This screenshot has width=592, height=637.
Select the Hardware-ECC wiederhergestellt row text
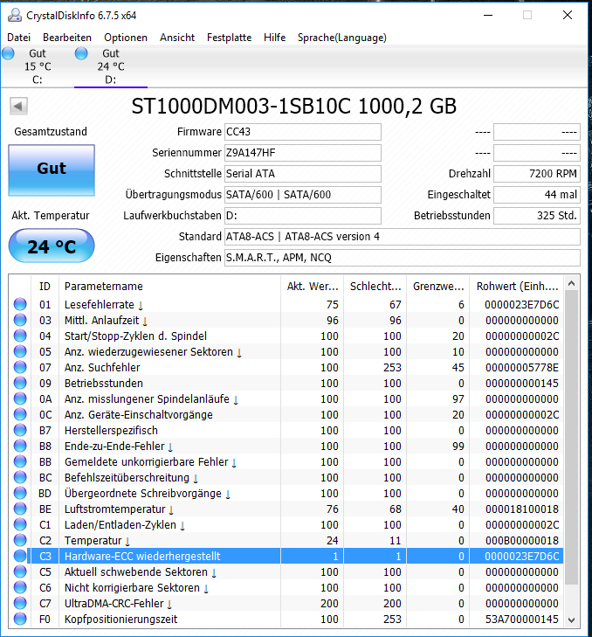point(142,556)
